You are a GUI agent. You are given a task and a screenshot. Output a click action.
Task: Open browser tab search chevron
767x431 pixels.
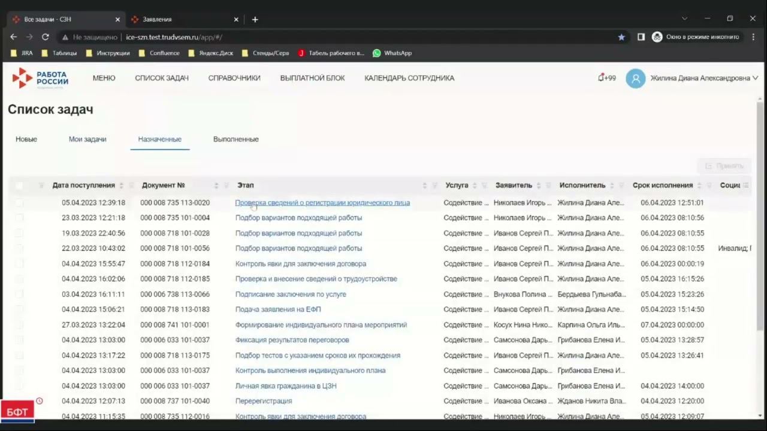pyautogui.click(x=685, y=19)
